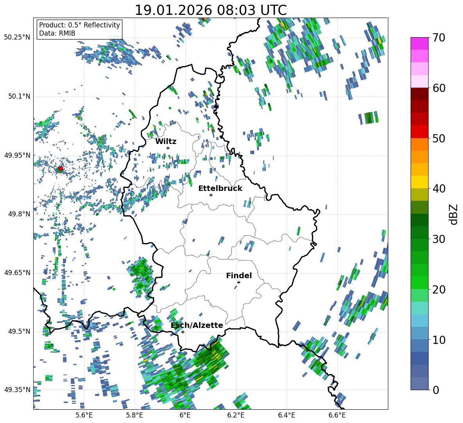The width and height of the screenshot is (463, 423).
Task: Click the 6.4°E longitude label
Action: 286,415
